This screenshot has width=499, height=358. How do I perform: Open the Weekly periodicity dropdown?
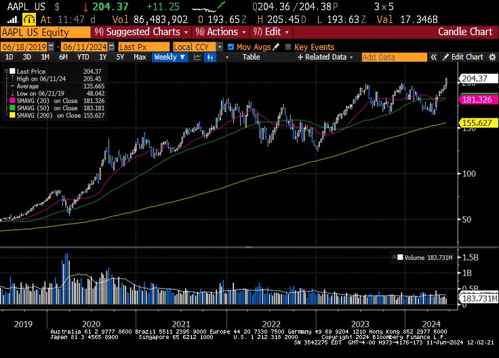point(169,57)
